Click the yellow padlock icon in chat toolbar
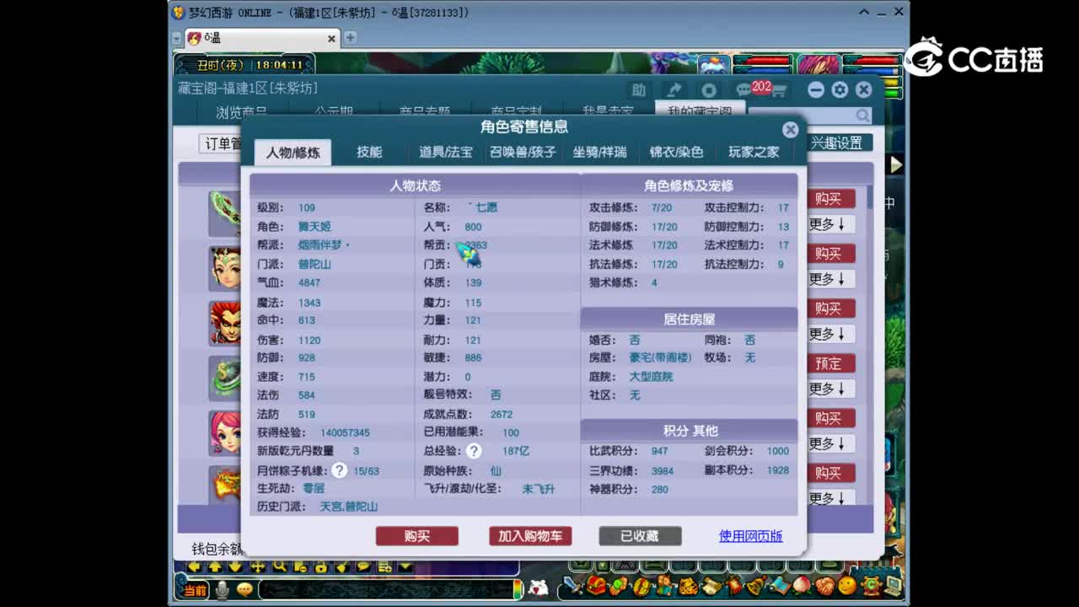 tap(321, 567)
